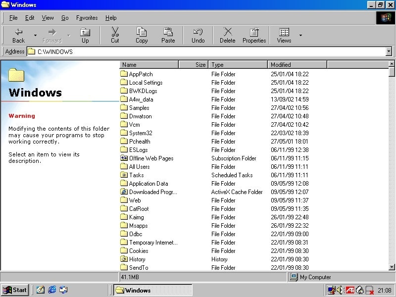Click the display monitor tray icon
The height and width of the screenshot is (297, 396).
pyautogui.click(x=331, y=290)
